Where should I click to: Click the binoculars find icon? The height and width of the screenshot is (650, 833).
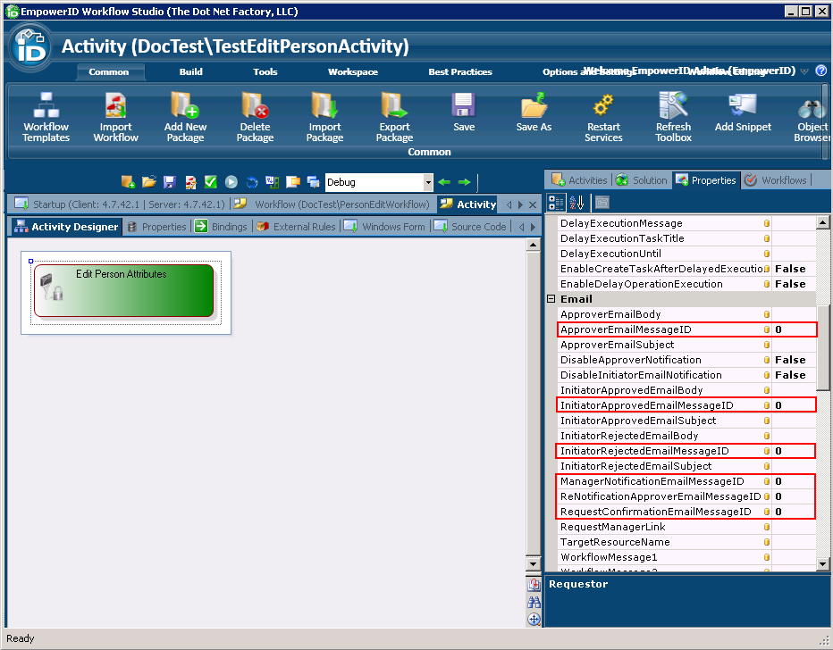tap(534, 602)
